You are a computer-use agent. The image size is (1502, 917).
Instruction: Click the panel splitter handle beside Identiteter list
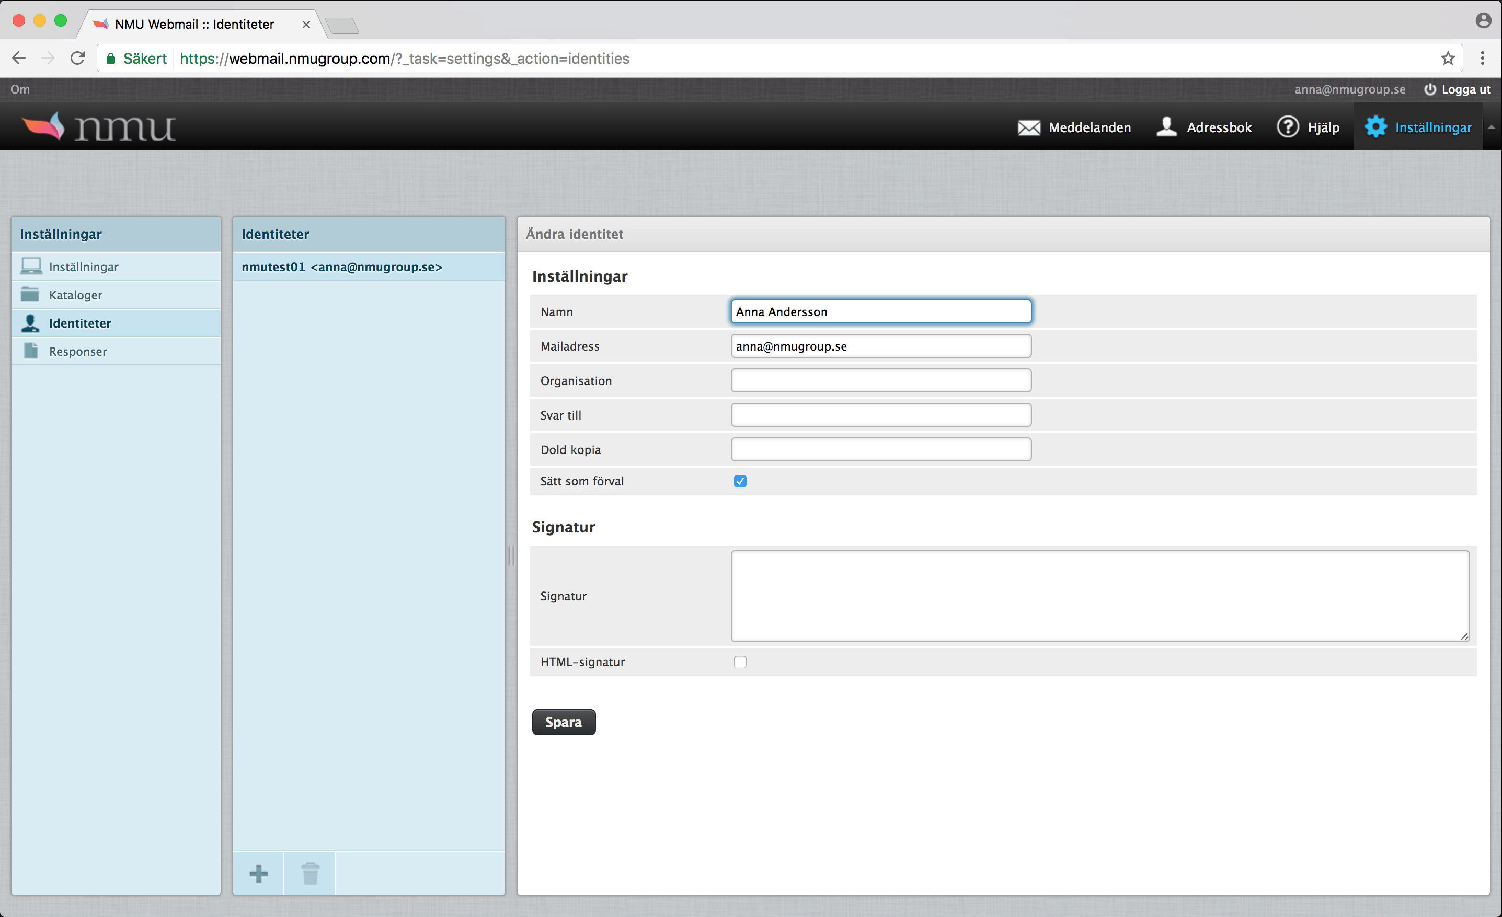tap(511, 555)
